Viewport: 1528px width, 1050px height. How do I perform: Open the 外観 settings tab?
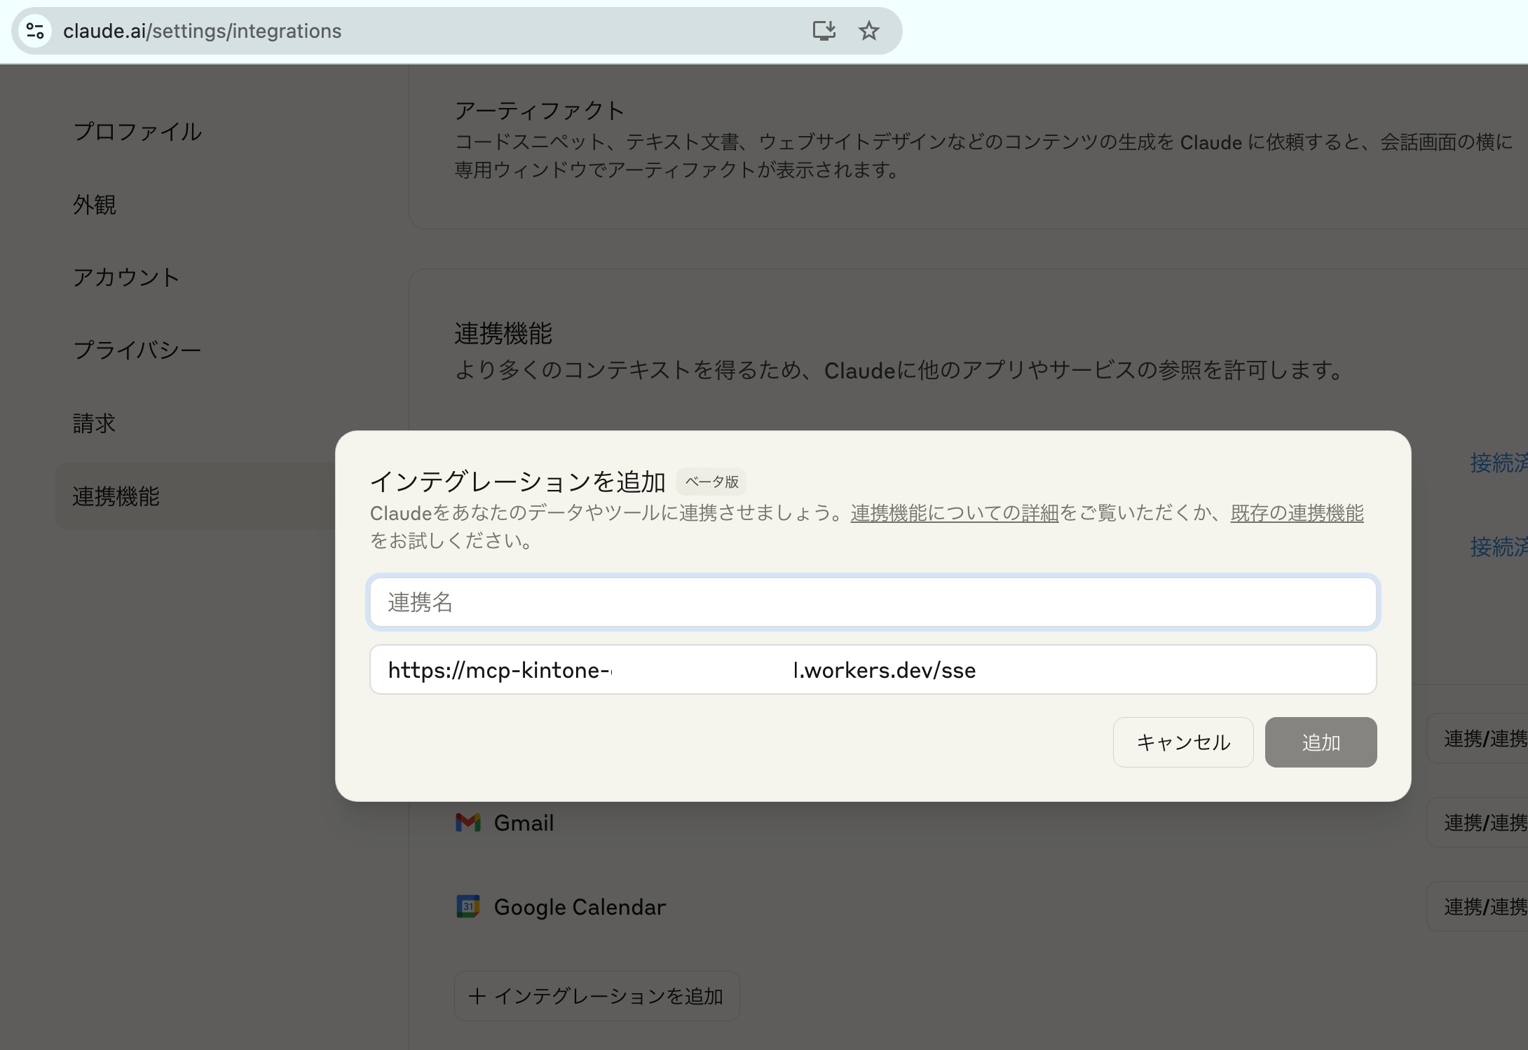[95, 205]
